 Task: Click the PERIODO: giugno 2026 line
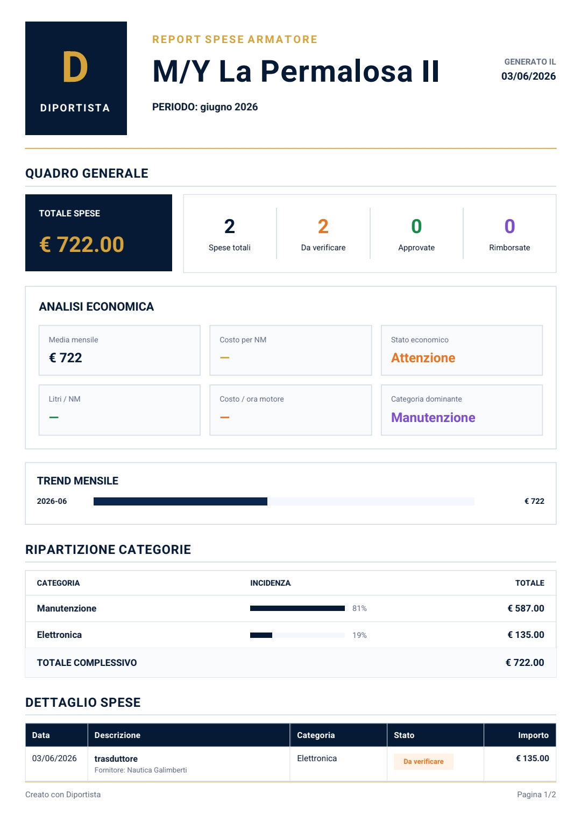205,107
